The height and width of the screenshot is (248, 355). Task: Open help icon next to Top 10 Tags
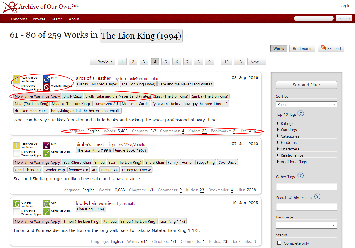point(301,114)
